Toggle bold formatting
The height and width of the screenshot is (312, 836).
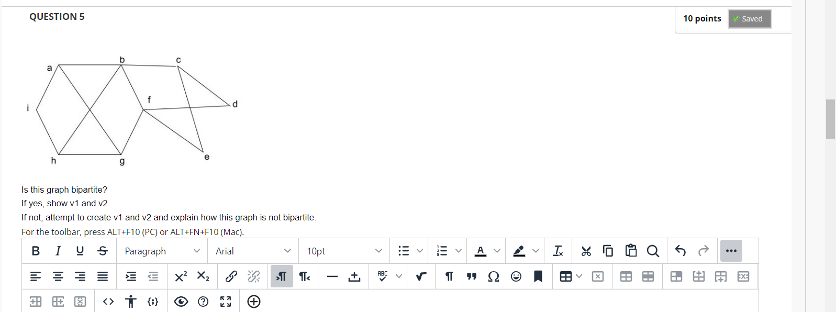pos(36,251)
